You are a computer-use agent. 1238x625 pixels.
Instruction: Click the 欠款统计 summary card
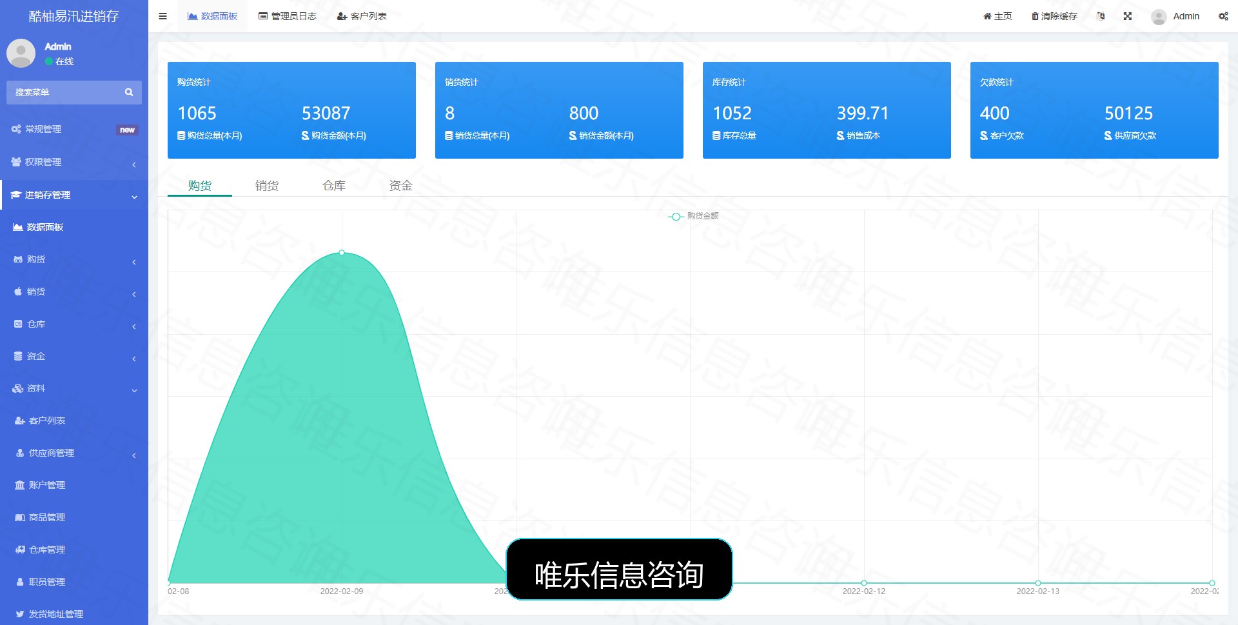point(1094,110)
